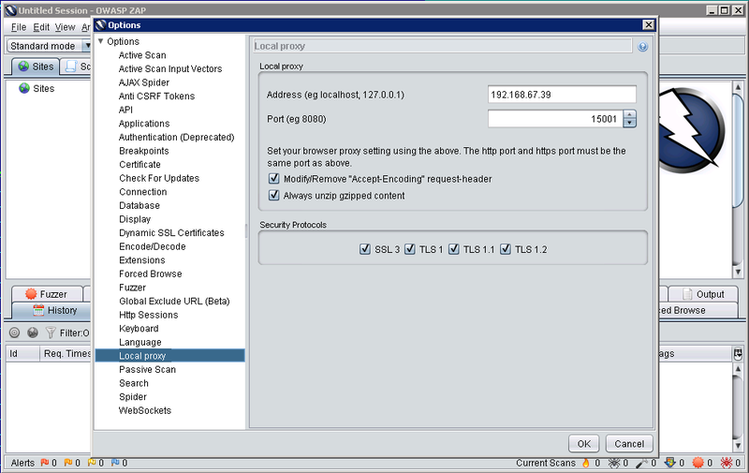Click the fuzzer status icon in status bar
Screen dimensions: 749x473
pyautogui.click(x=698, y=463)
